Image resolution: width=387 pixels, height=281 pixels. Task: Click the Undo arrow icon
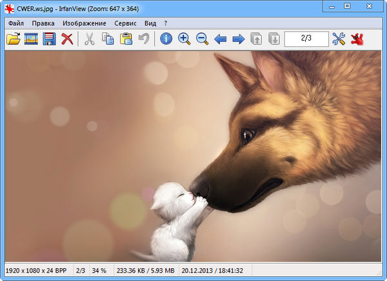tap(144, 39)
